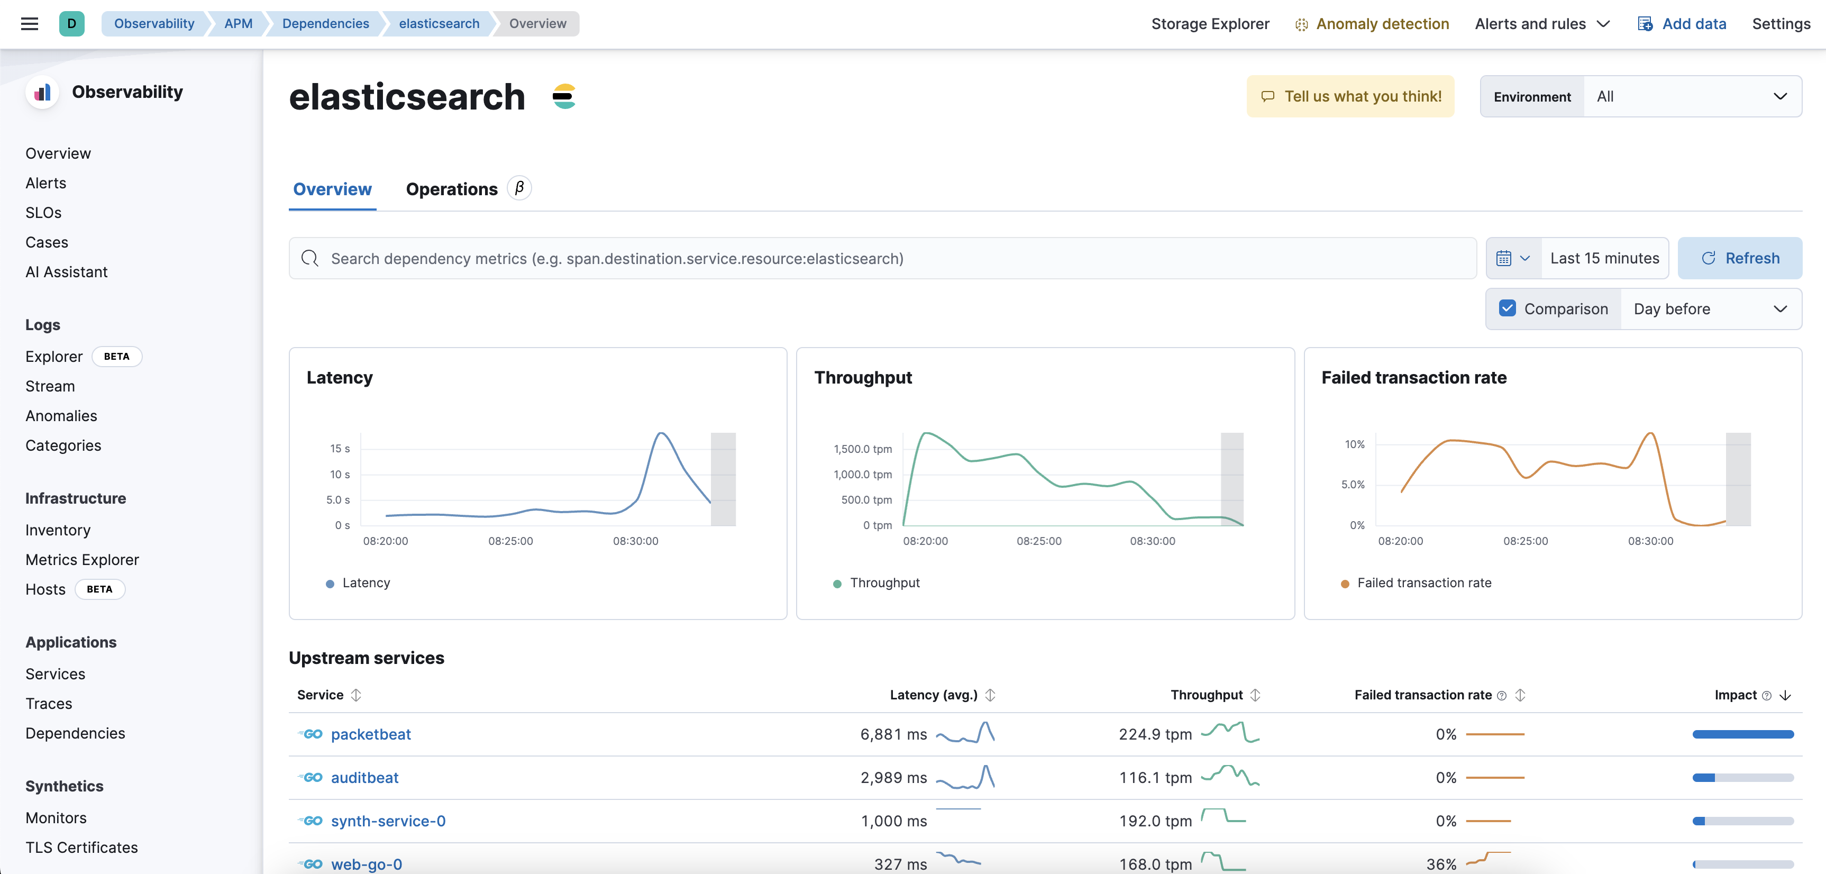1826x874 pixels.
Task: Click Go agent icon beside packetbeat
Action: pyautogui.click(x=311, y=734)
